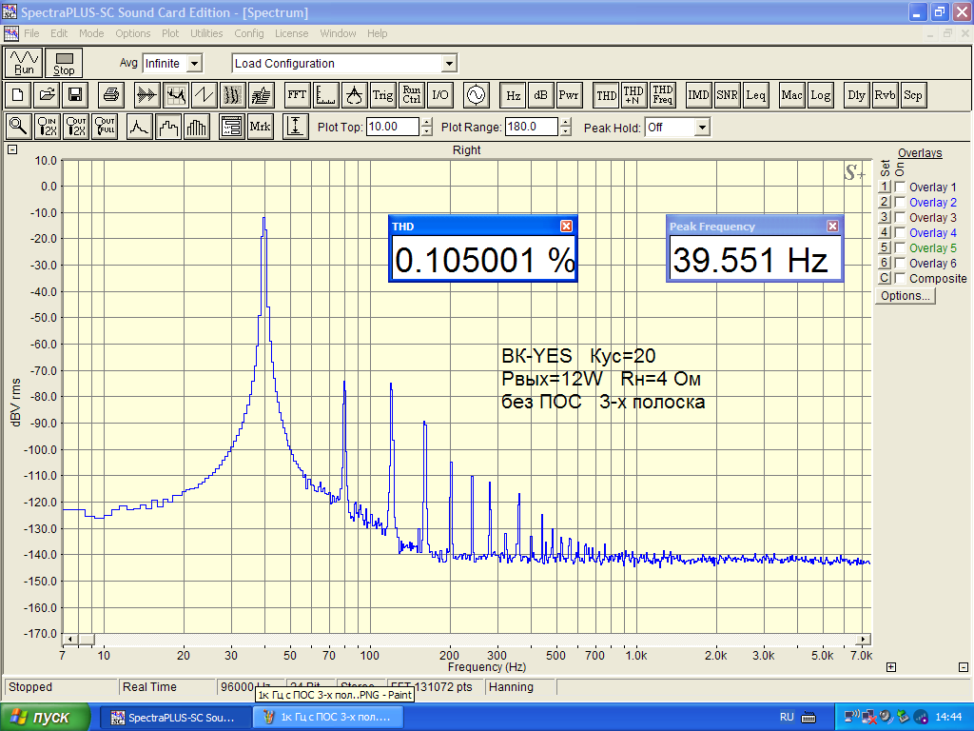Click the overlay Options... button
The width and height of the screenshot is (974, 731).
click(x=906, y=296)
